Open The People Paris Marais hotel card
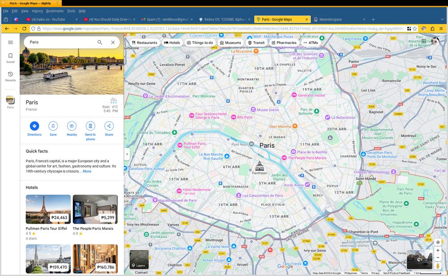Viewport: 448px width, 276px height. [x=95, y=215]
